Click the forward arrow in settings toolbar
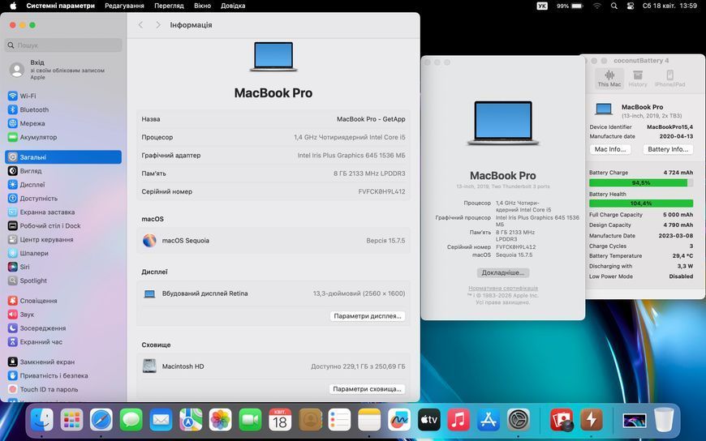 click(x=157, y=25)
